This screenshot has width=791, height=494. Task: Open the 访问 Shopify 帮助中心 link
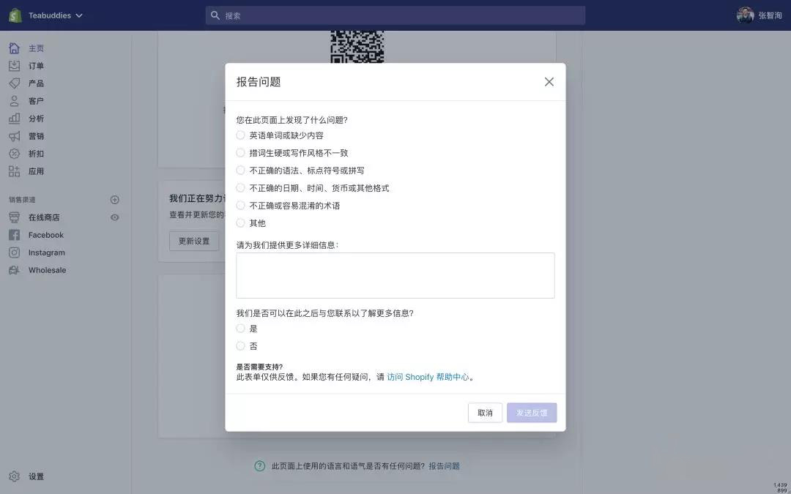click(428, 377)
